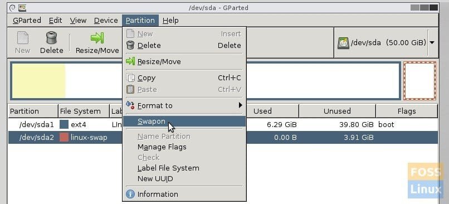Click the Format to icon in menu
Viewport: 449px width, 204px height.
tap(130, 105)
